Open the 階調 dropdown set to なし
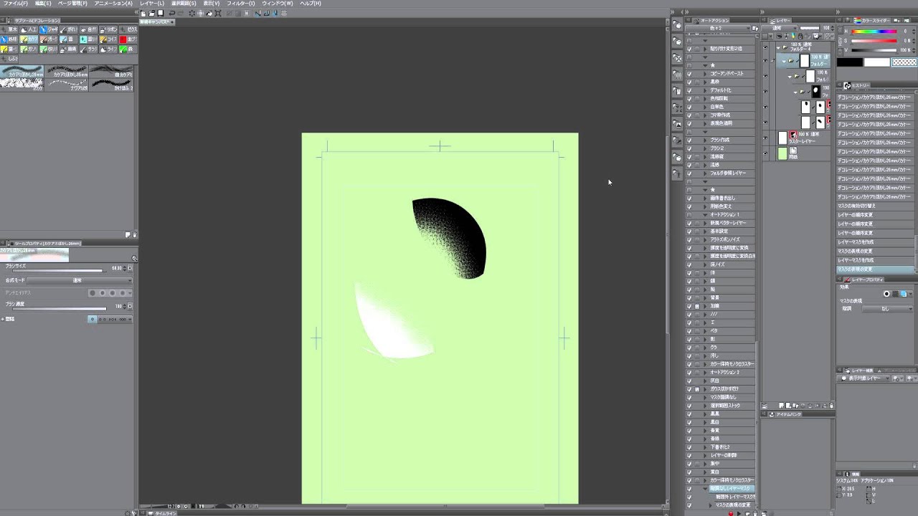This screenshot has height=516, width=918. [886, 309]
